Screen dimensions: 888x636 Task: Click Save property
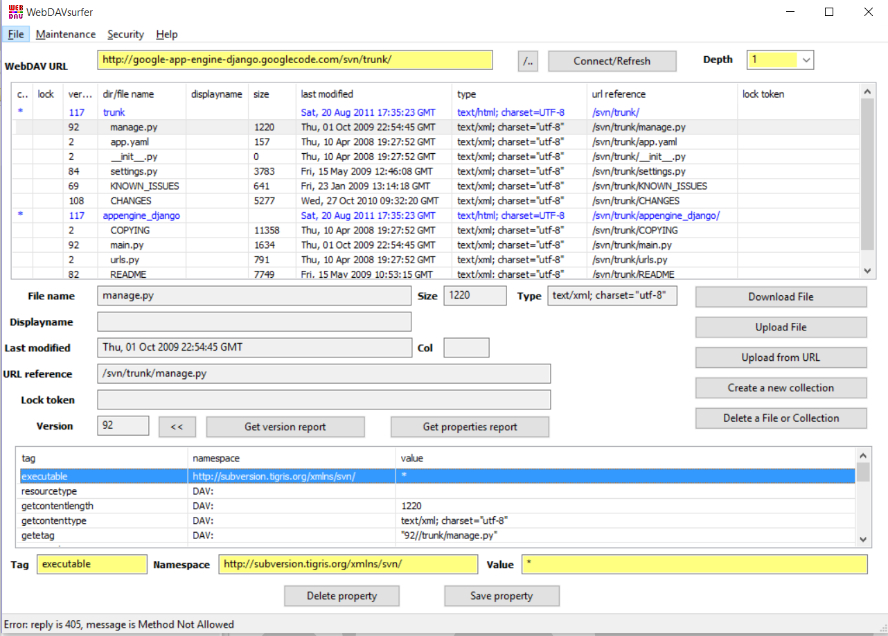click(501, 596)
